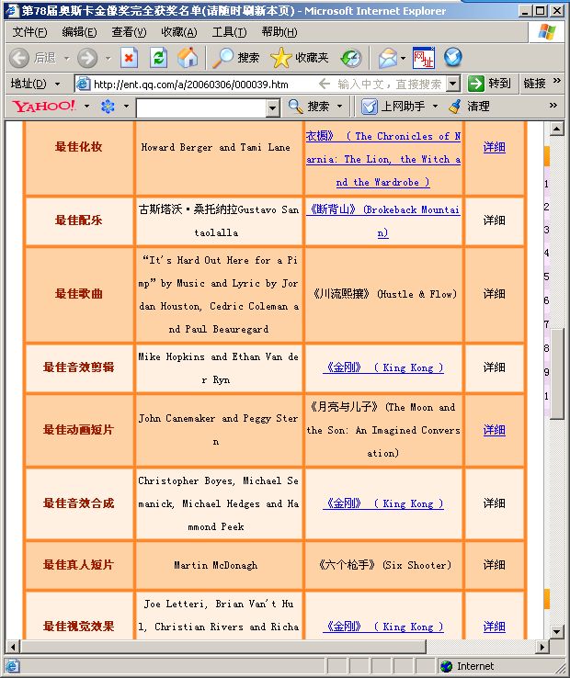Viewport: 570px width, 678px height.
Task: Open the 断背山 Brokeback Mountain link
Action: coord(383,221)
